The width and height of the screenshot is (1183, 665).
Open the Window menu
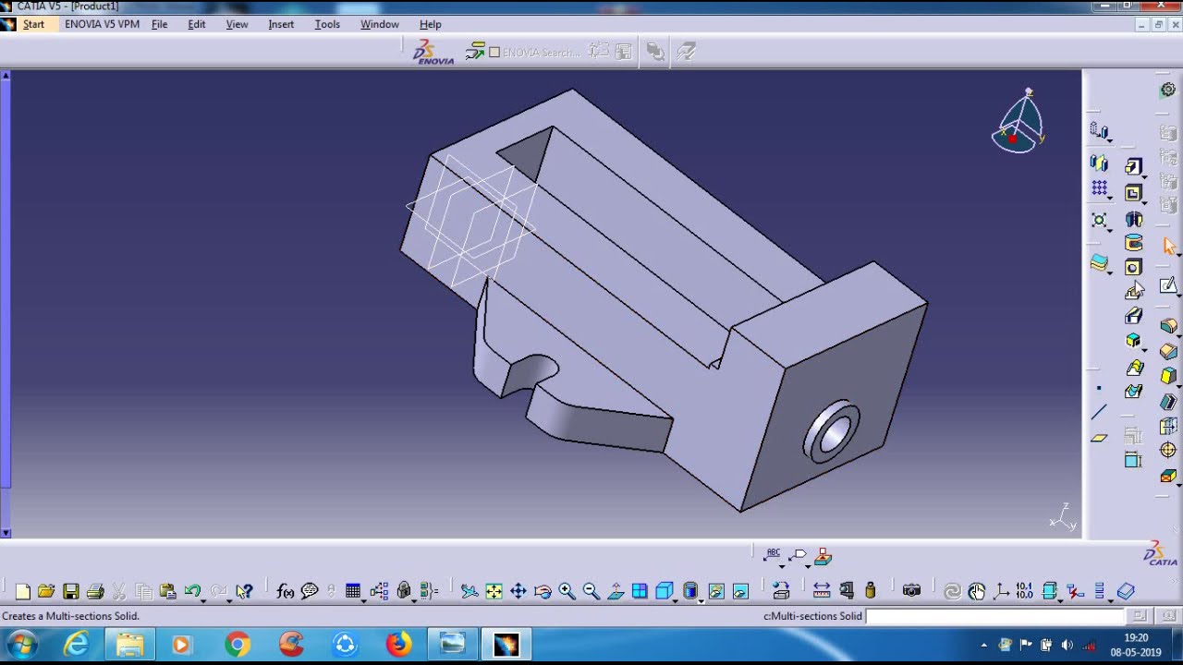(379, 24)
